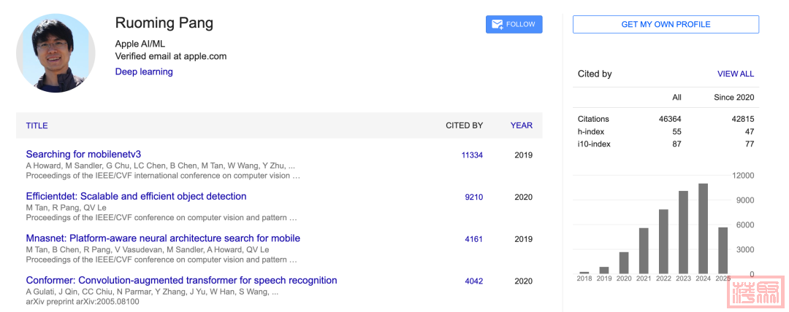Viewport: 789px width, 312px height.
Task: Click the 2023 bar in citations chart
Action: pyautogui.click(x=683, y=233)
